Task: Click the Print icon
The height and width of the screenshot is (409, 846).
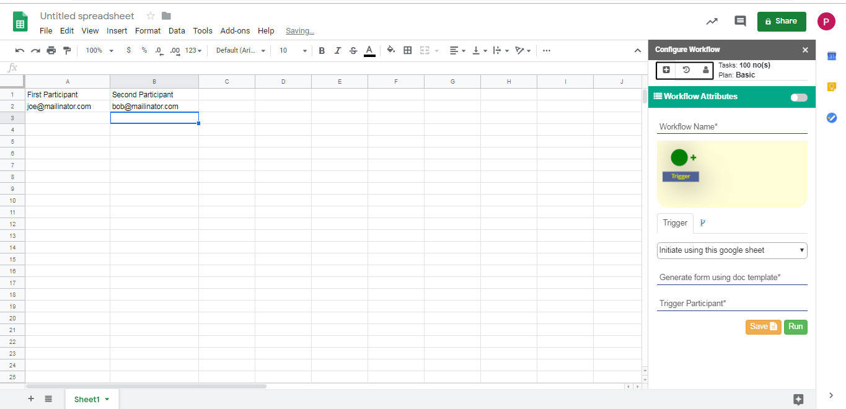Action: tap(51, 50)
